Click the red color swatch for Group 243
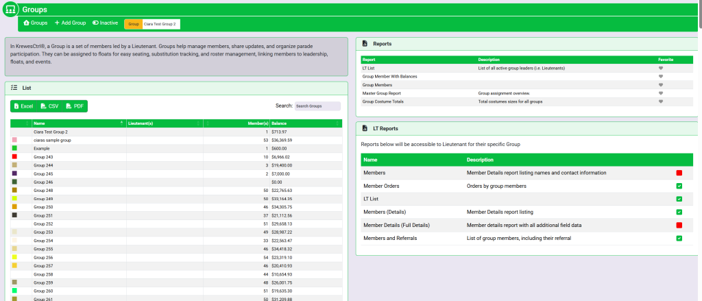 point(14,157)
